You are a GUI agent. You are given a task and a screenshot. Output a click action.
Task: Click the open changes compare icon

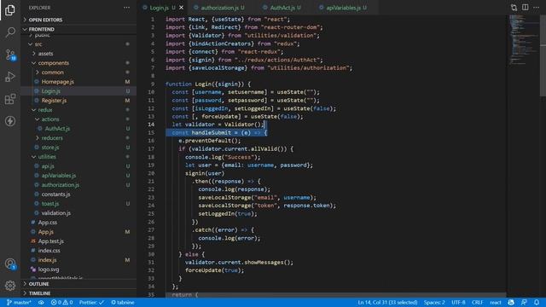[514, 8]
